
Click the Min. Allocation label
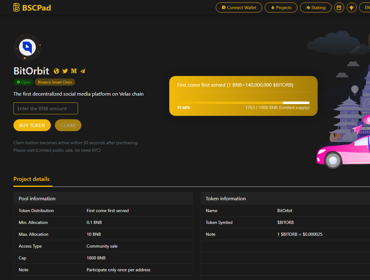pos(33,222)
